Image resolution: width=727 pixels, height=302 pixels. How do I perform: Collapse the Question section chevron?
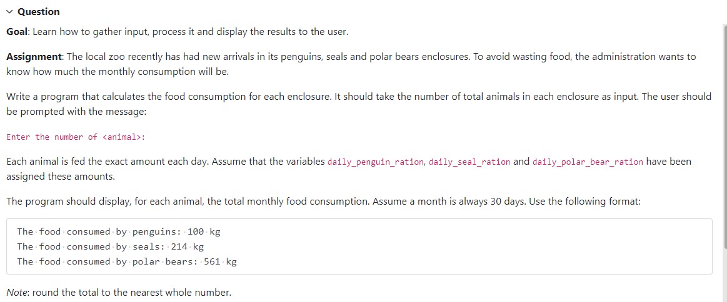click(10, 12)
